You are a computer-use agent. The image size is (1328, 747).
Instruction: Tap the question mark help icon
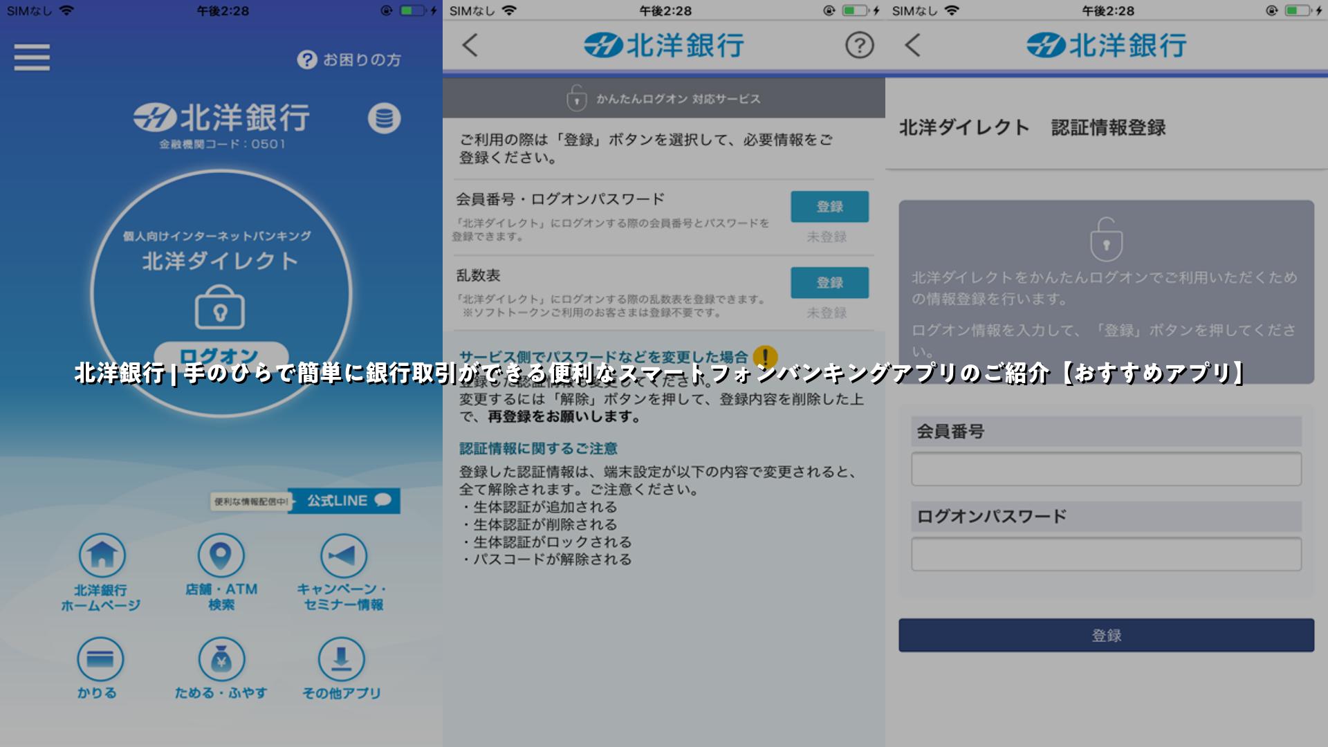pos(859,46)
